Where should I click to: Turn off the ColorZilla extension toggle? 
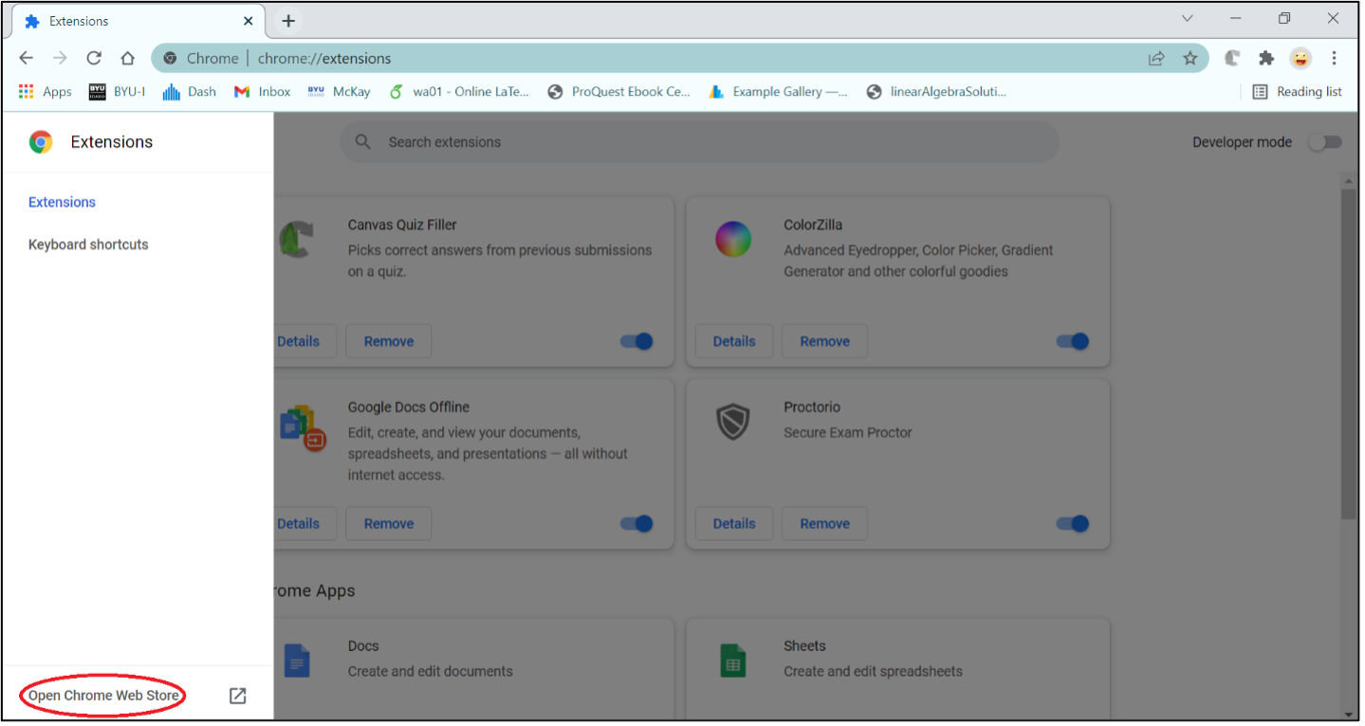tap(1073, 341)
